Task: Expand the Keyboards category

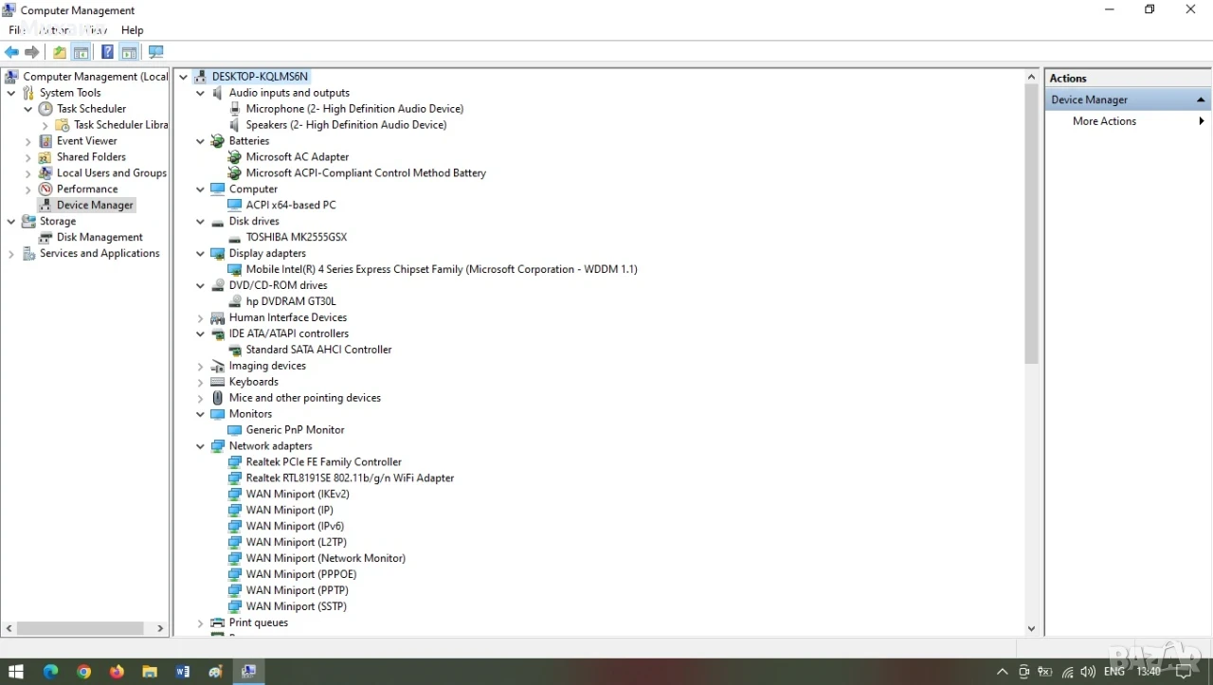Action: (x=200, y=382)
